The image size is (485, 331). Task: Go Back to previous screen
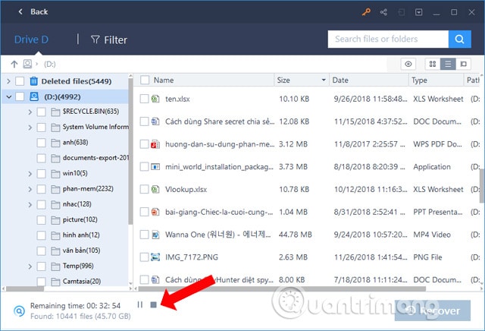tap(33, 12)
